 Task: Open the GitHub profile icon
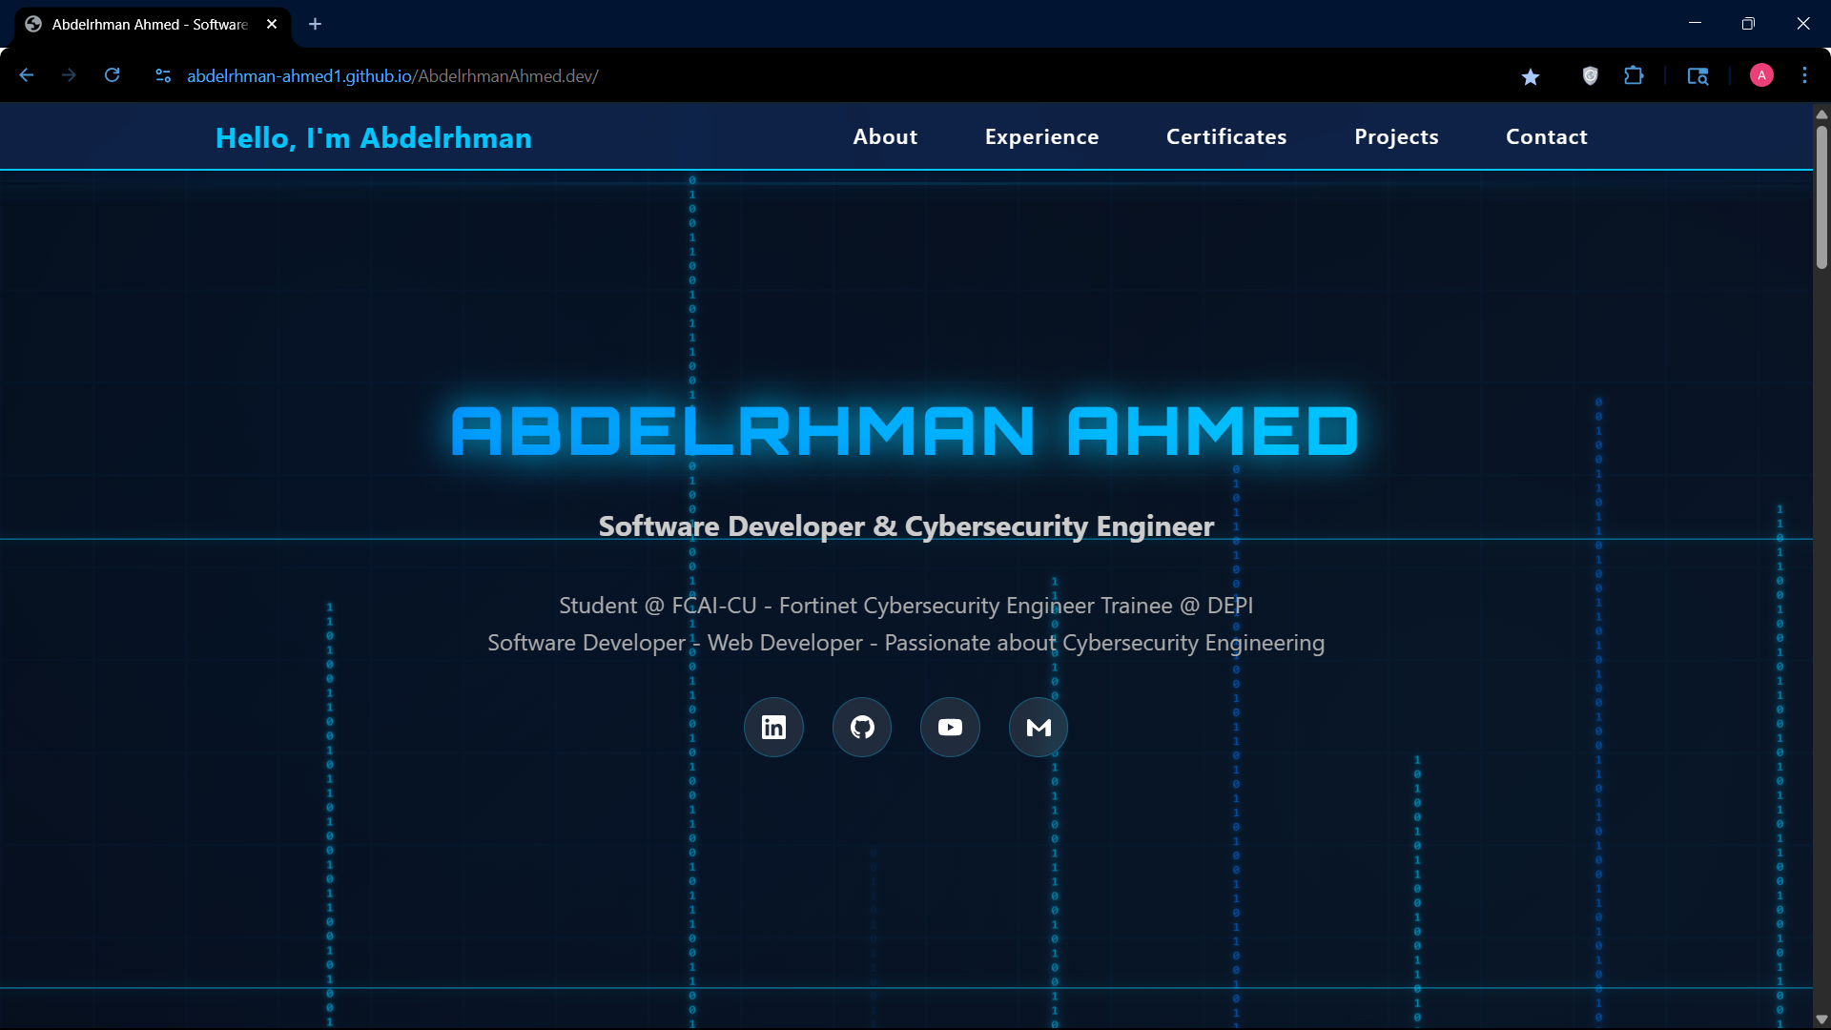(x=862, y=728)
